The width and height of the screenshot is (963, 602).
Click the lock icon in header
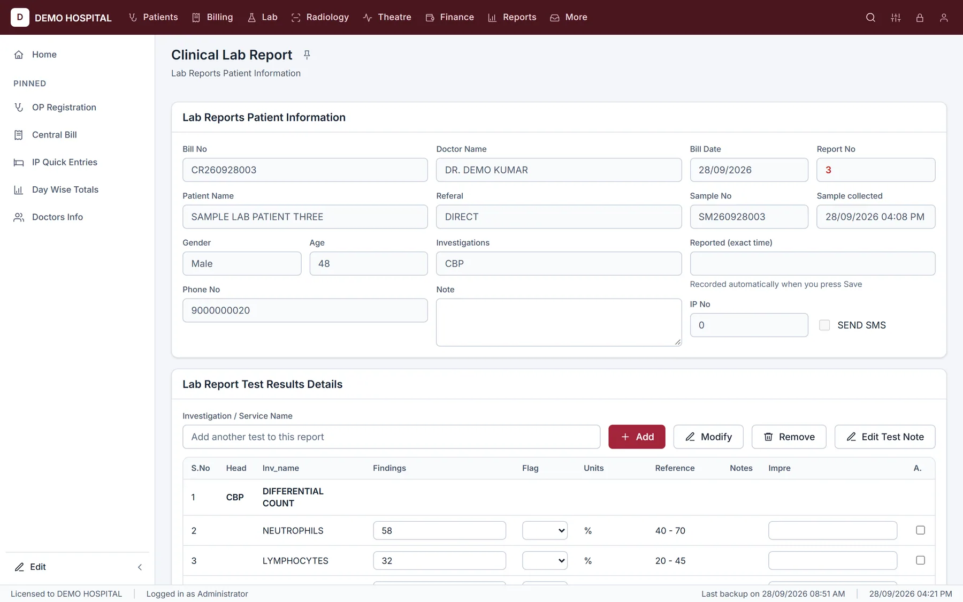point(920,18)
